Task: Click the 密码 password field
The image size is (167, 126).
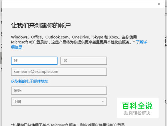Action: (x=59, y=91)
